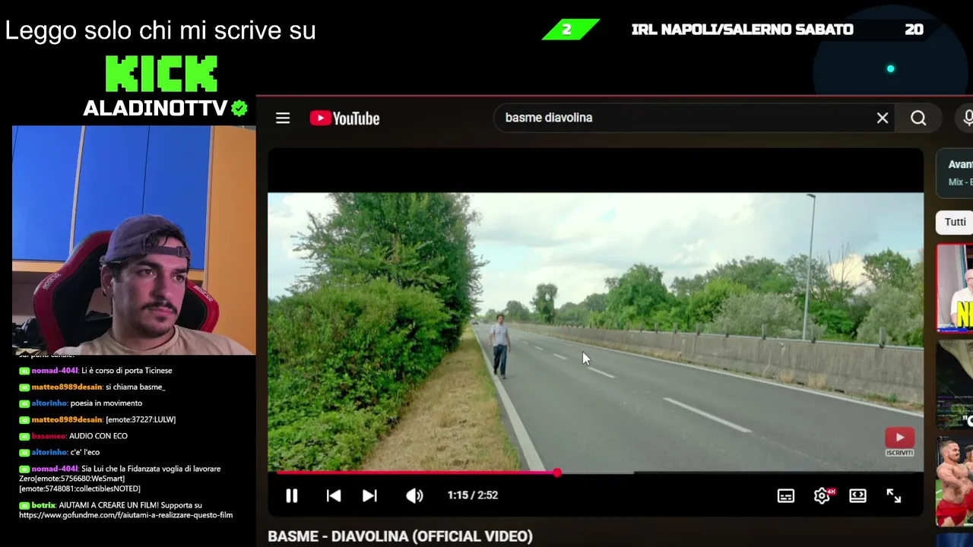Open the player settings gear
This screenshot has height=547, width=973.
[822, 495]
